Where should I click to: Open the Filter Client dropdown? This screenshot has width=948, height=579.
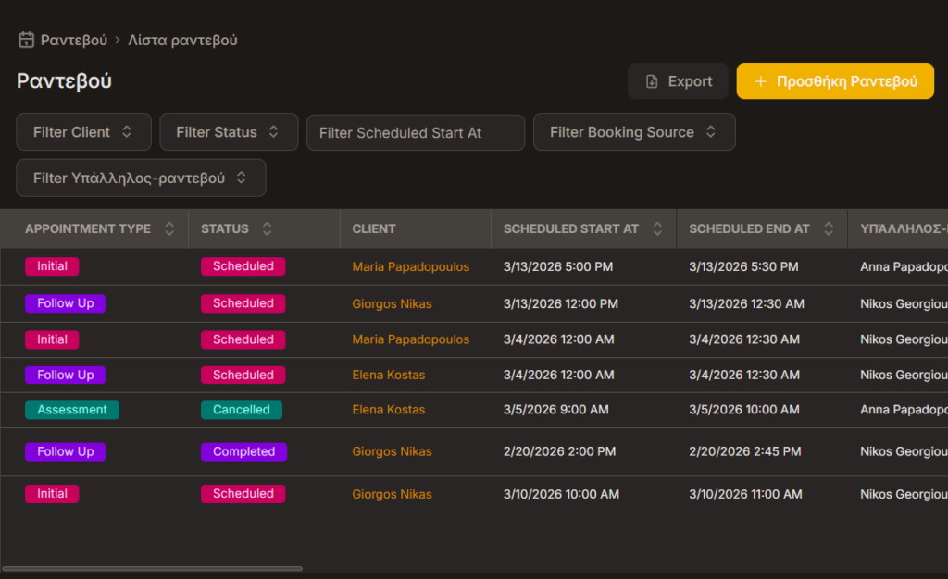pos(83,132)
